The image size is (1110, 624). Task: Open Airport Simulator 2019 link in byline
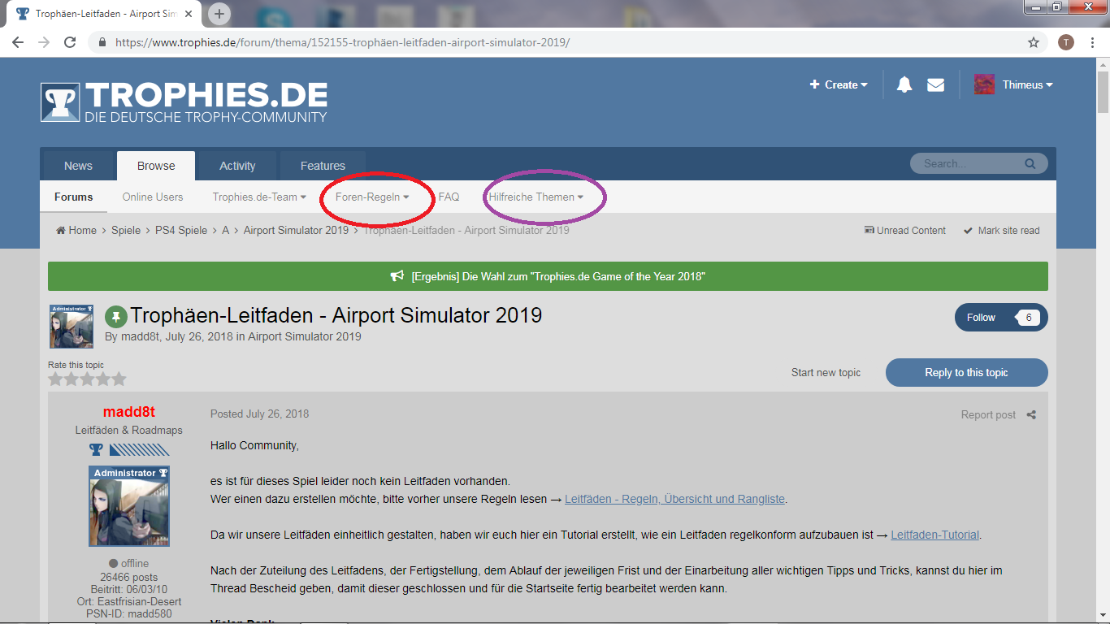[x=305, y=336]
